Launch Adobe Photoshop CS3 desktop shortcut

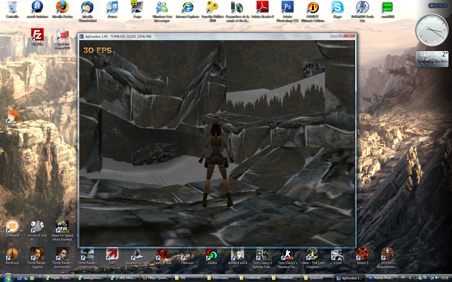click(x=288, y=11)
